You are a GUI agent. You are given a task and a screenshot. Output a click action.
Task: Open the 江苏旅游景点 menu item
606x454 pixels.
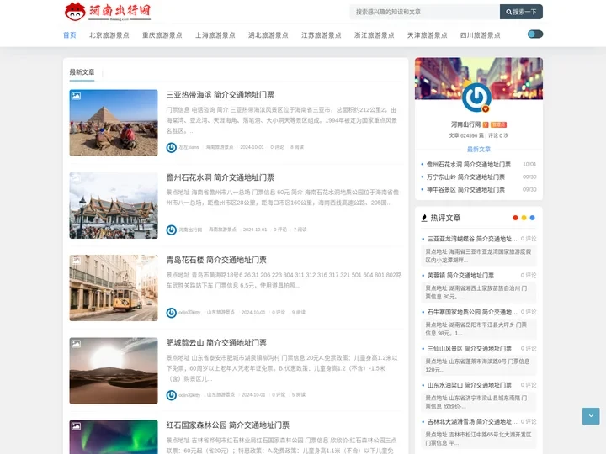point(321,35)
